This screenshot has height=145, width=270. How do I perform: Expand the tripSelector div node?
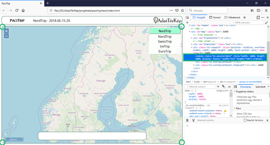click(192, 38)
